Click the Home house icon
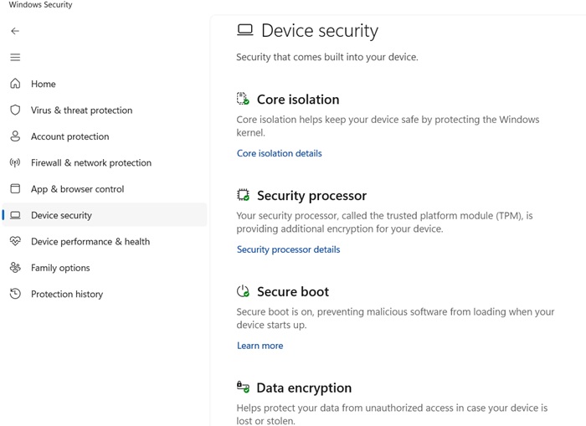Image resolution: width=586 pixels, height=426 pixels. pos(15,84)
